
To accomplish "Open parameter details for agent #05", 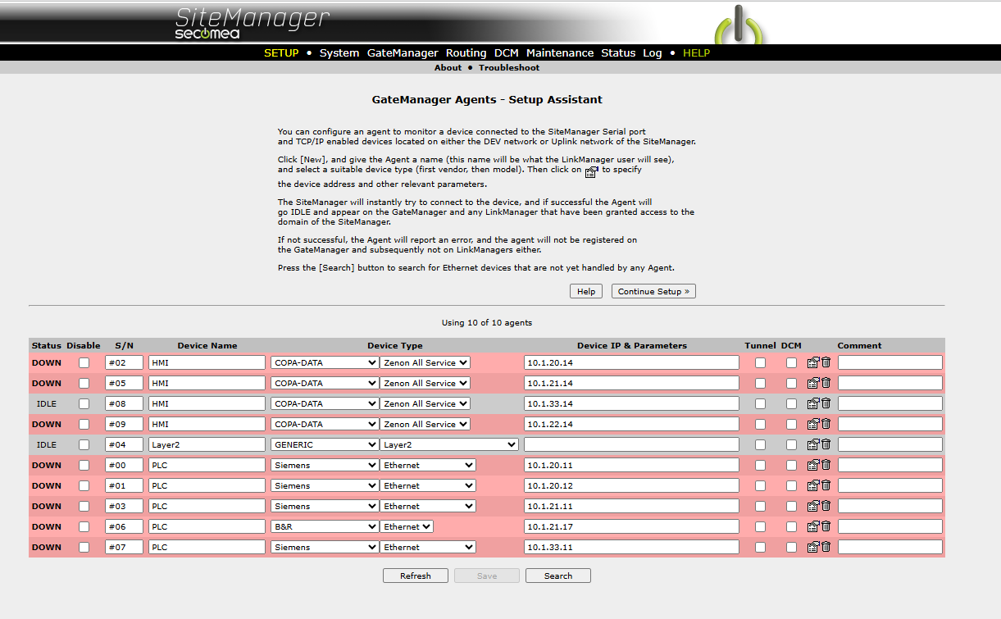I will [813, 383].
